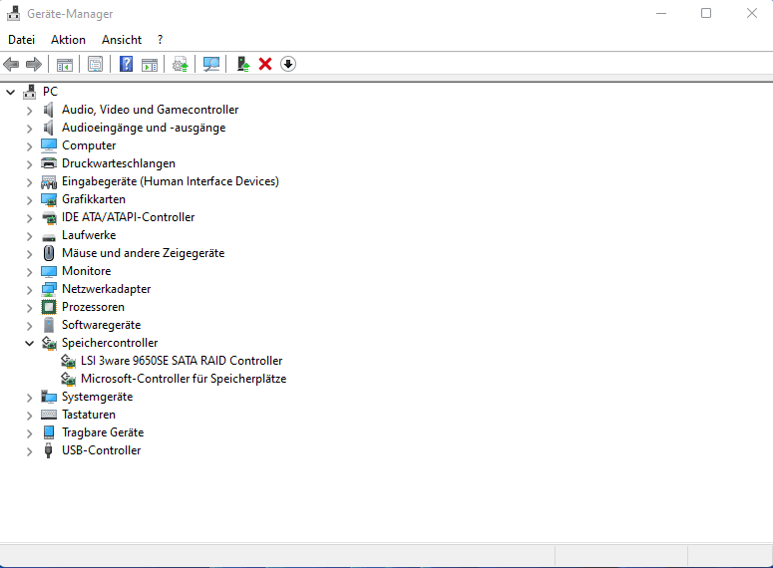The width and height of the screenshot is (773, 568).
Task: Expand the IDE ATA/ATAPI-Controller category
Action: coord(29,218)
